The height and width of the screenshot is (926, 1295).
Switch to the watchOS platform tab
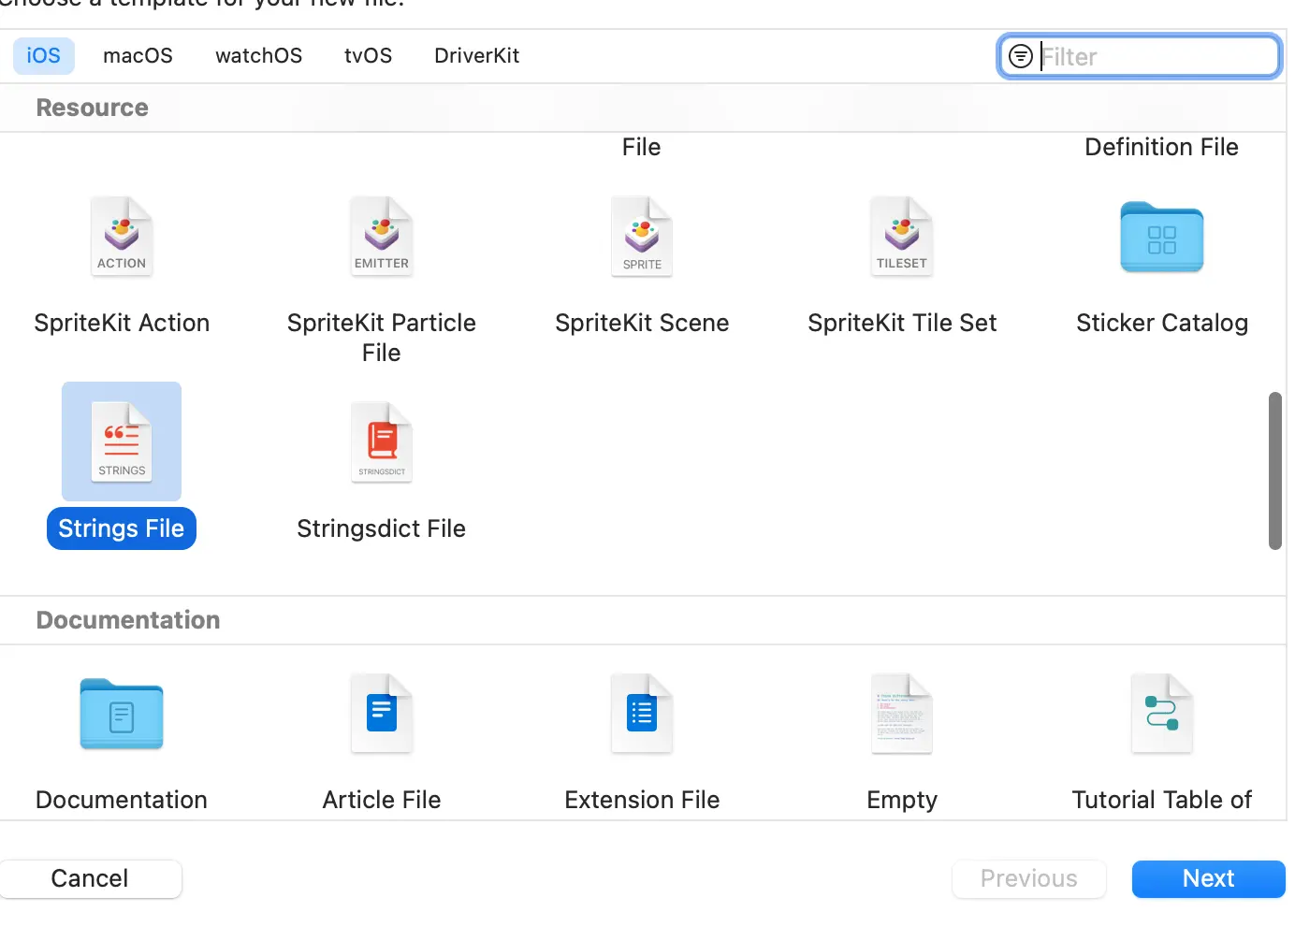[x=258, y=56]
